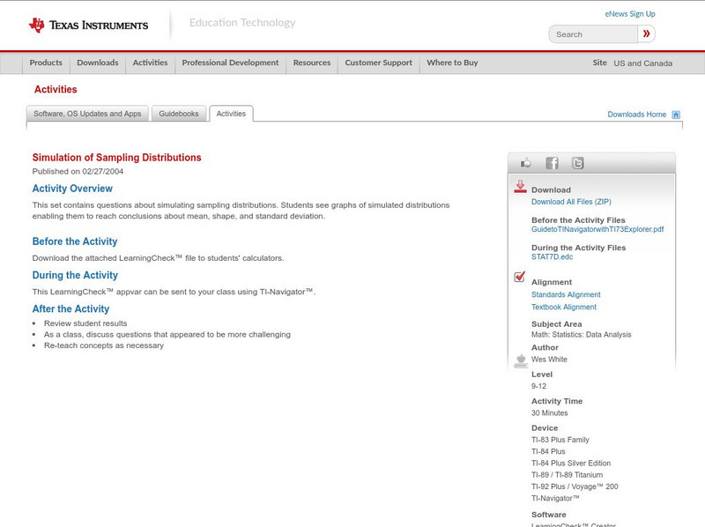Open the Downloads menu
The width and height of the screenshot is (705, 527).
pos(98,63)
